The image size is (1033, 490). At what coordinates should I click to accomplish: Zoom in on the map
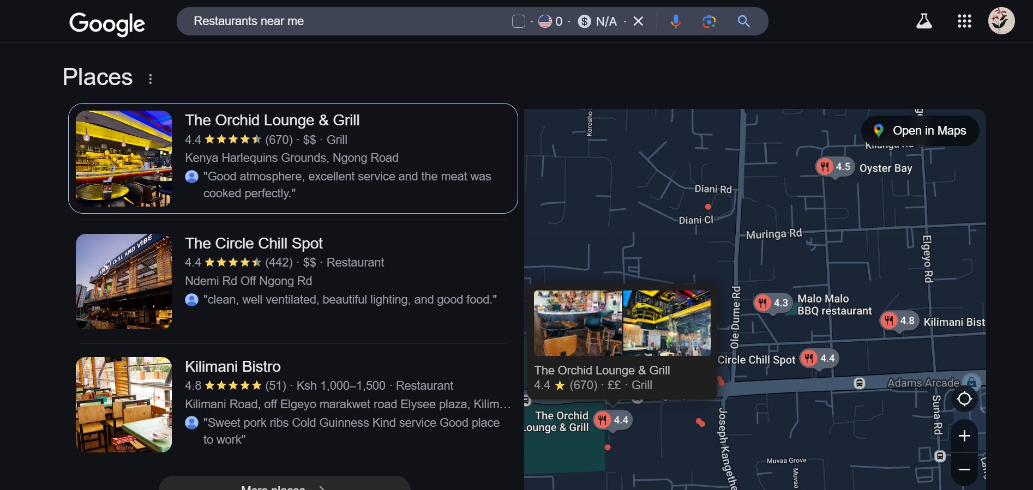click(x=964, y=436)
